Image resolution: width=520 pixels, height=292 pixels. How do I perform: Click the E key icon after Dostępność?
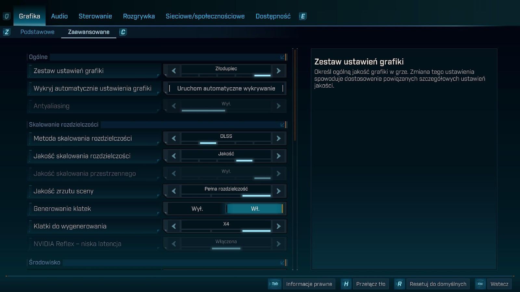pos(303,16)
